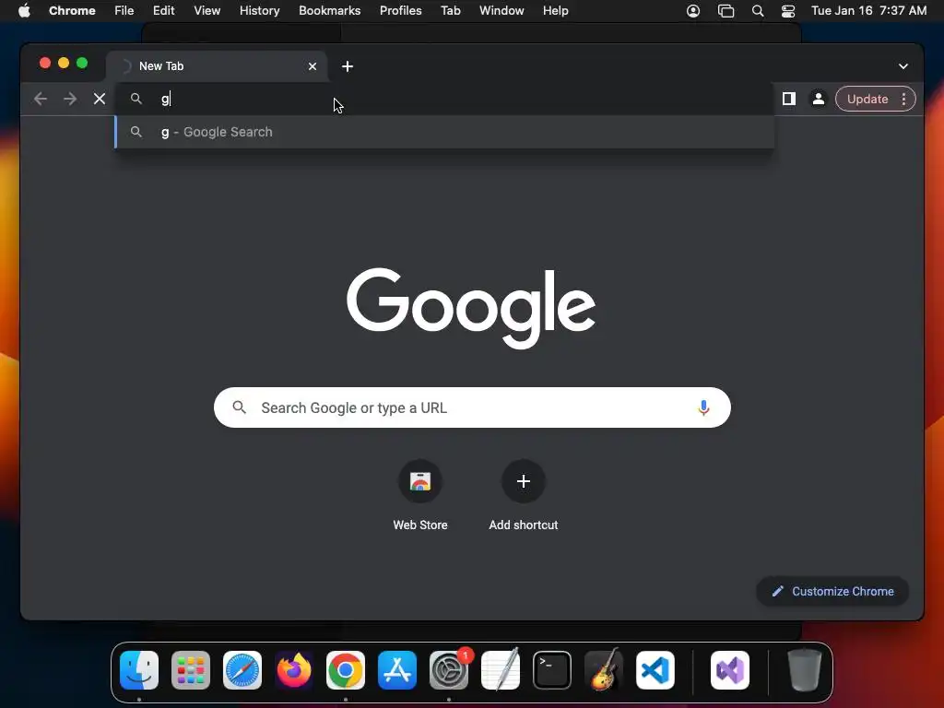Click the Add shortcut button
This screenshot has width=944, height=708.
(x=524, y=495)
